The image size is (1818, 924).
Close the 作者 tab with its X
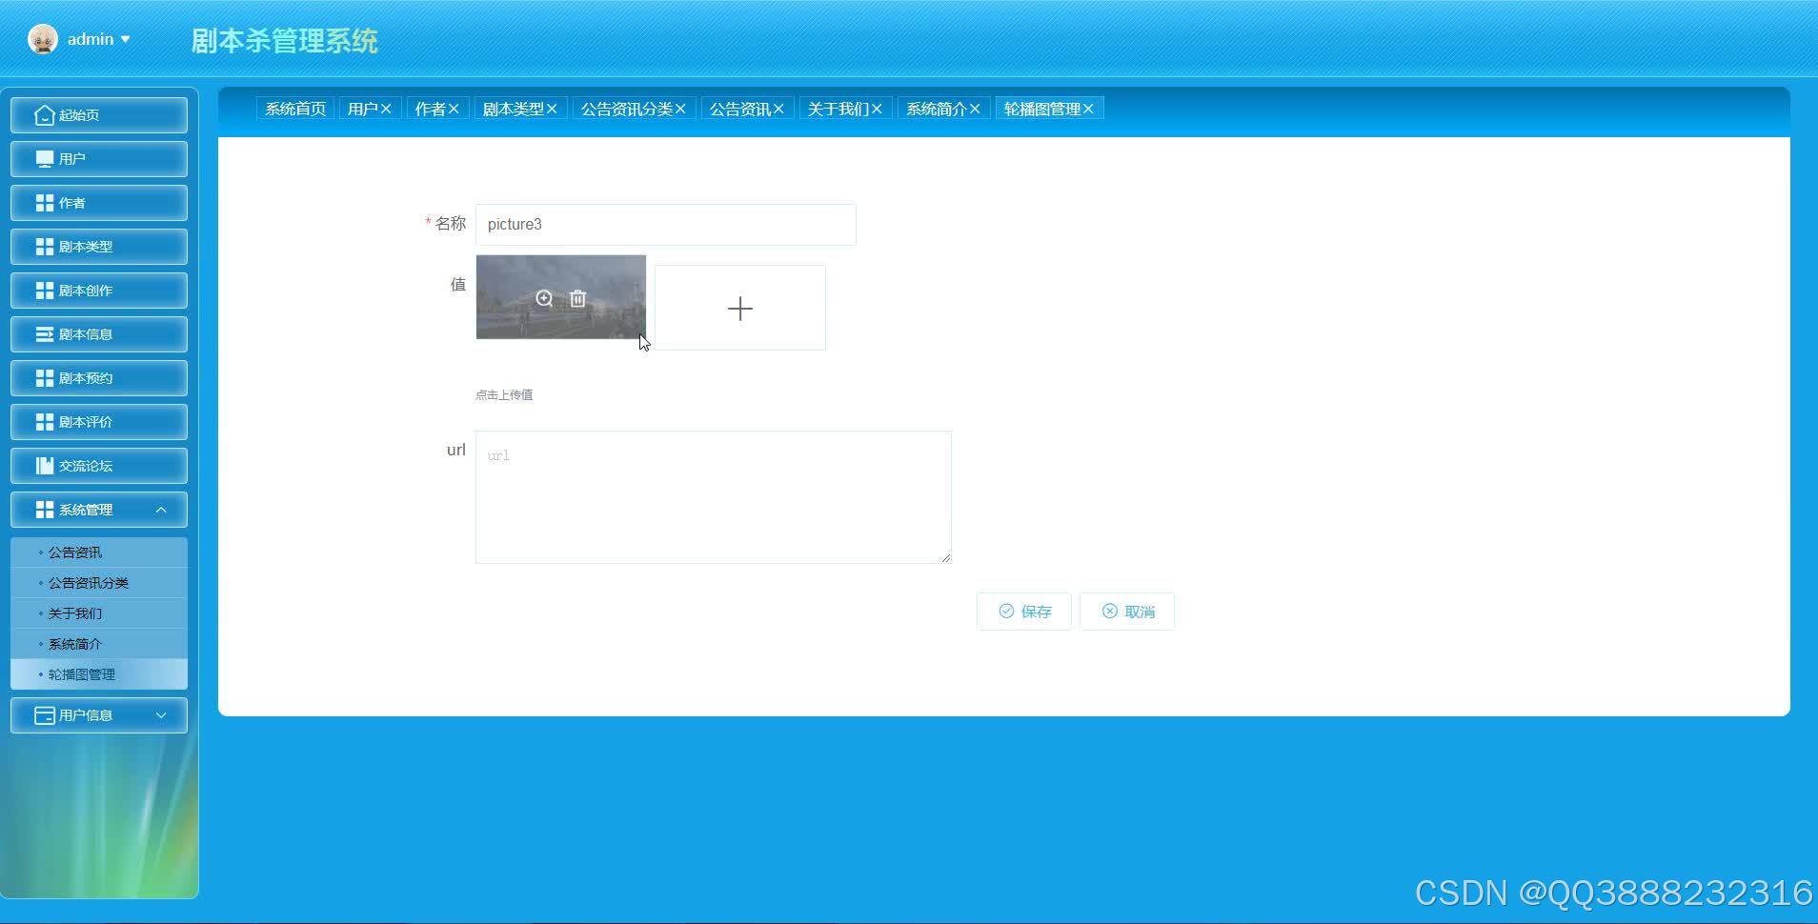point(454,109)
